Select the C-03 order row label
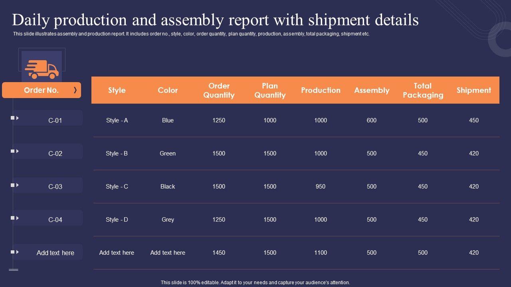This screenshot has height=287, width=511. click(55, 187)
